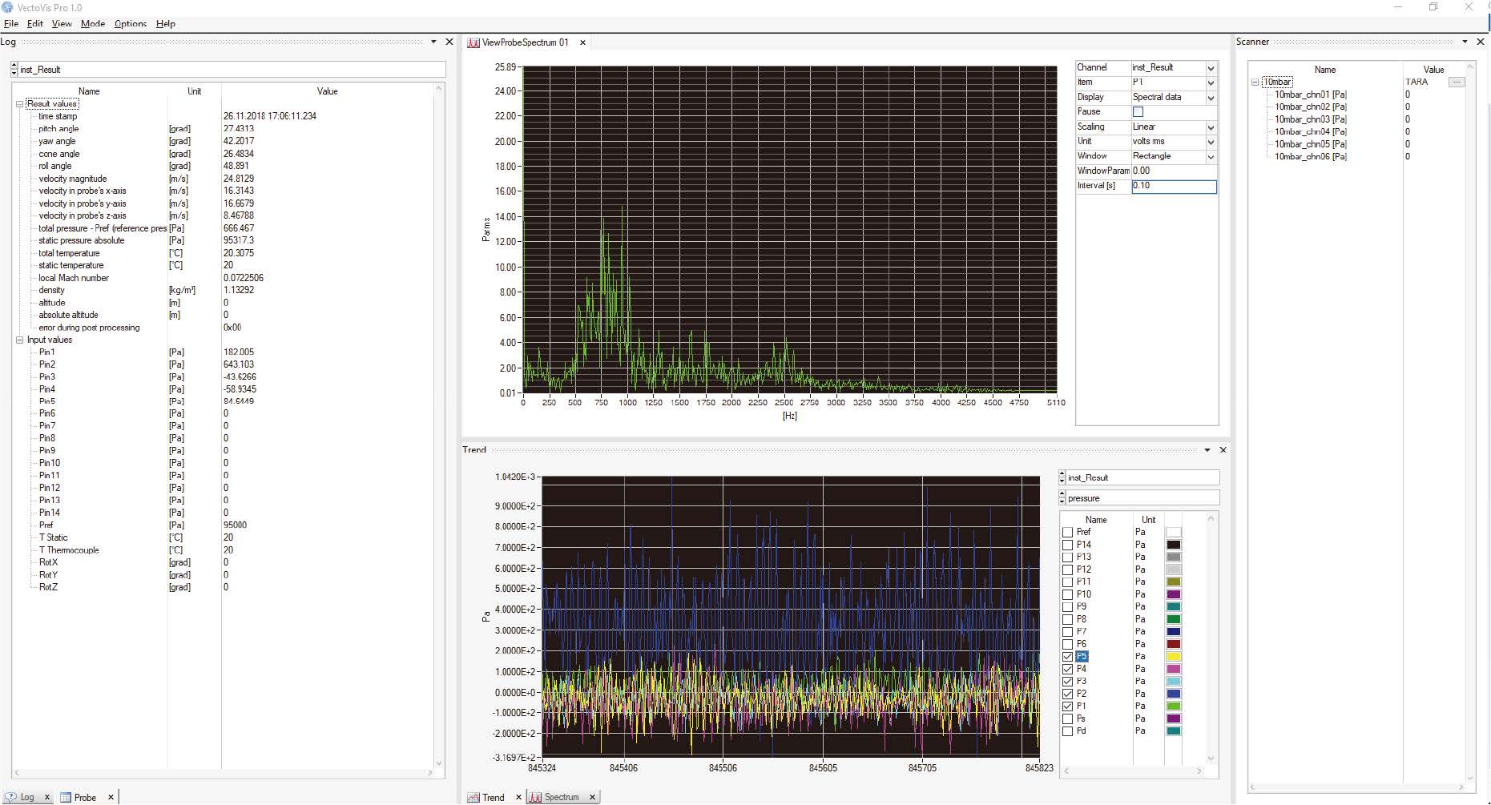Click the Log tab icon at bottom

coord(11,797)
